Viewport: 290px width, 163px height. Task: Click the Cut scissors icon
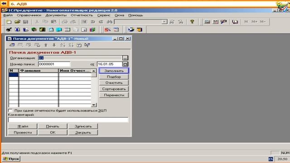37,22
